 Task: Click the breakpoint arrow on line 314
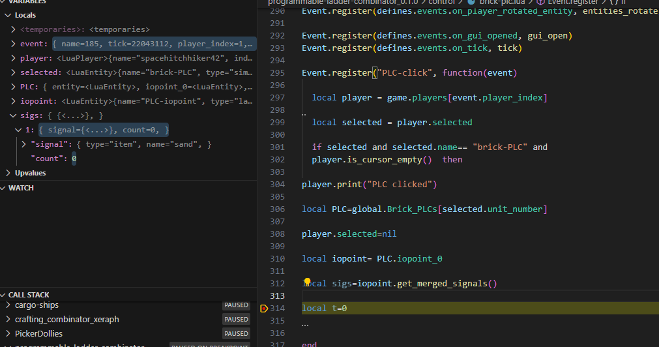coord(263,308)
